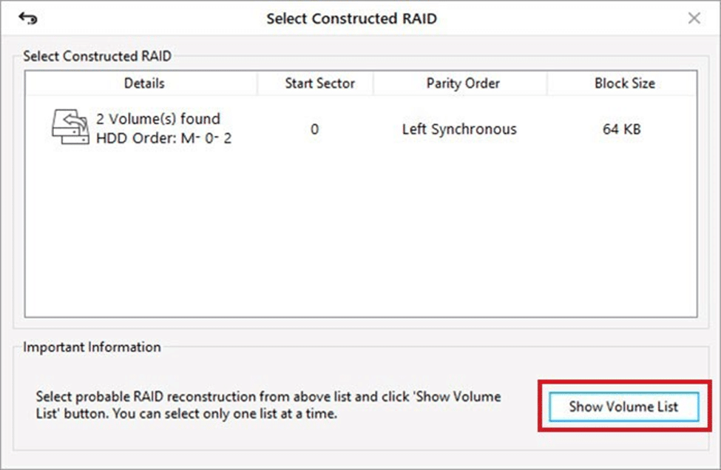Viewport: 721px width, 470px height.
Task: Sort by the Details column header
Action: tap(144, 83)
